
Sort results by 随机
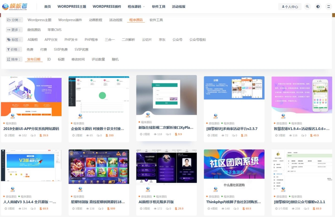[x=115, y=59]
